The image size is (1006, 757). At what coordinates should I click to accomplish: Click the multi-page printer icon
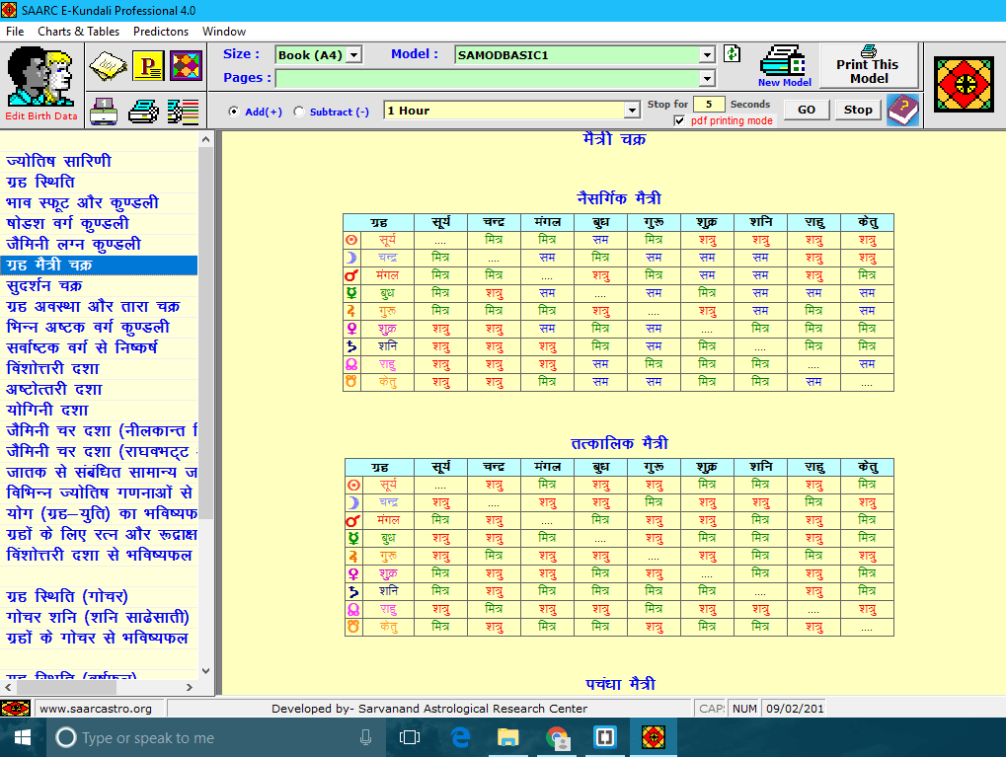pyautogui.click(x=144, y=112)
